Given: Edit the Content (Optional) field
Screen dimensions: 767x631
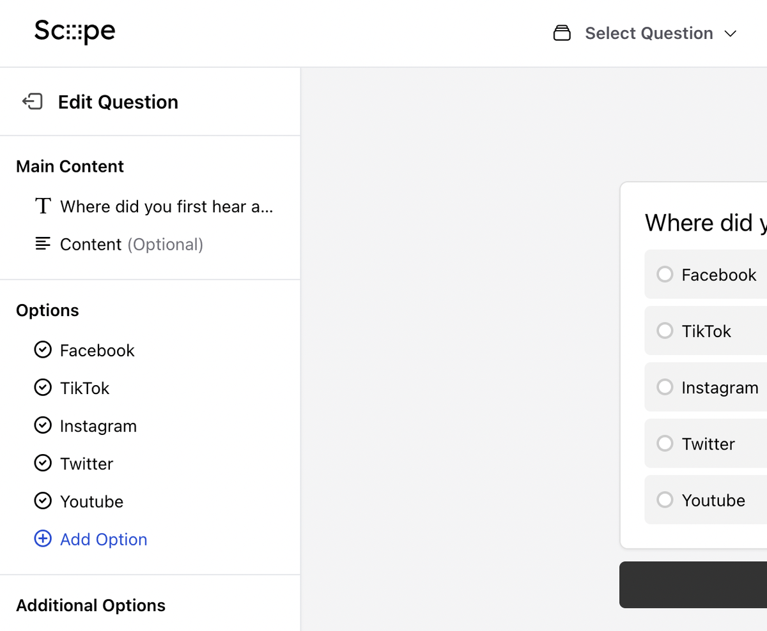Looking at the screenshot, I should [131, 245].
